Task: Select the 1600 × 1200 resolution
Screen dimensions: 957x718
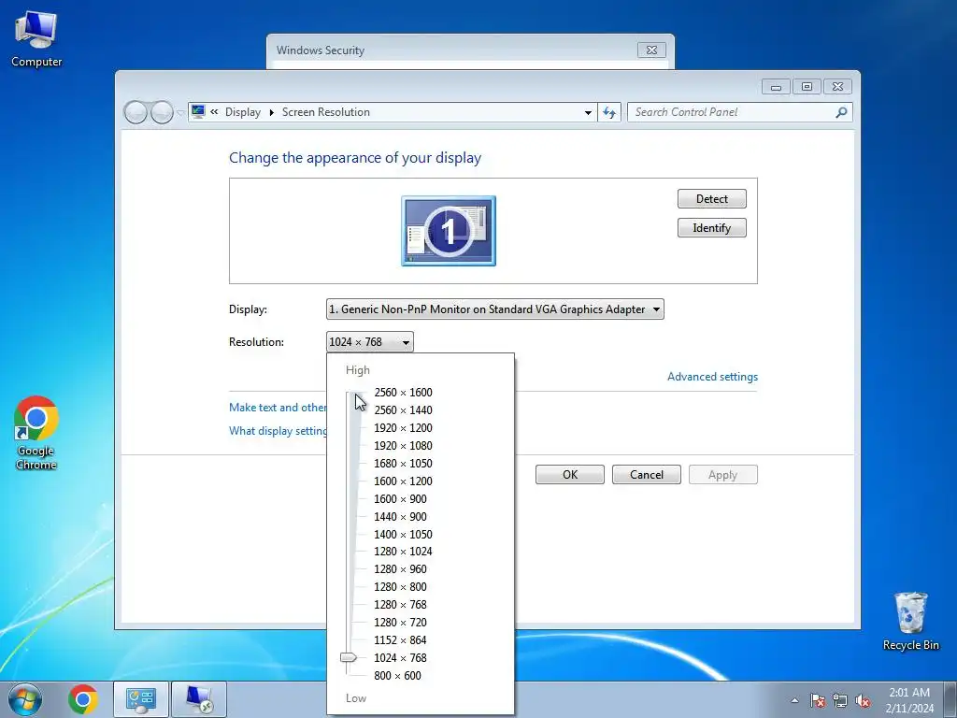Action: click(403, 481)
